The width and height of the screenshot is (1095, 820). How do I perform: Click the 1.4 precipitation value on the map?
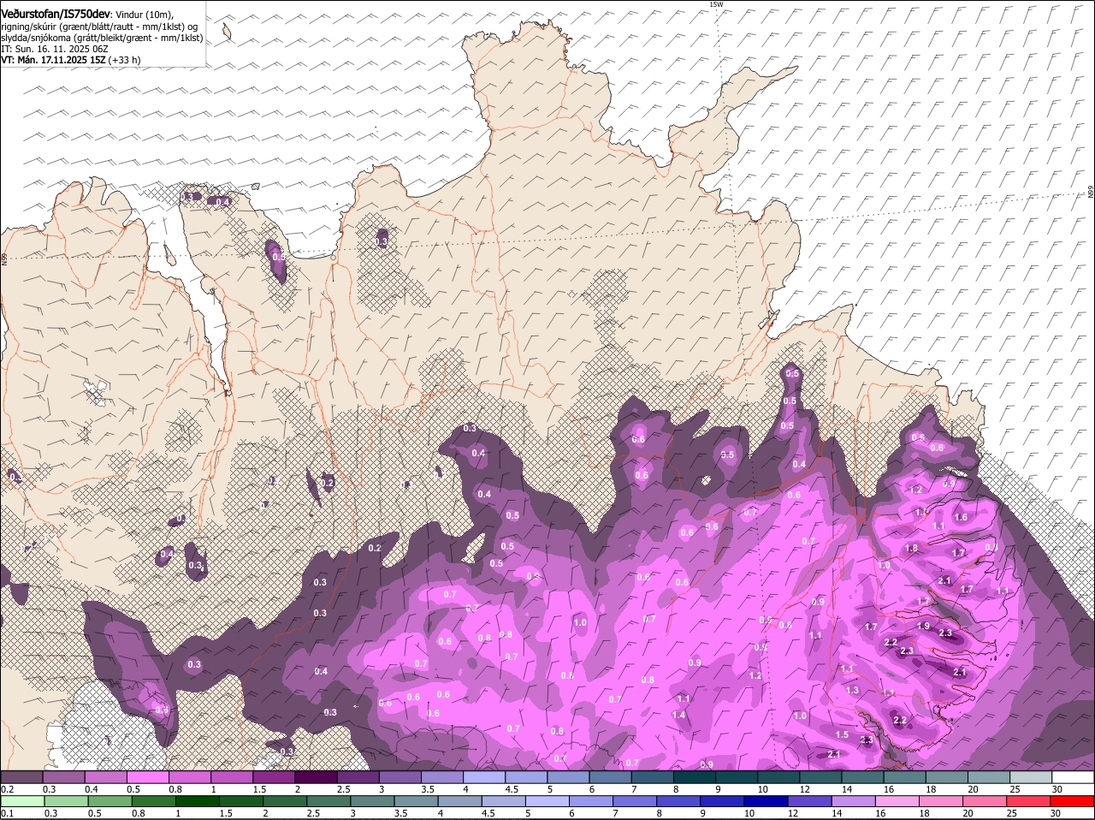pyautogui.click(x=679, y=715)
